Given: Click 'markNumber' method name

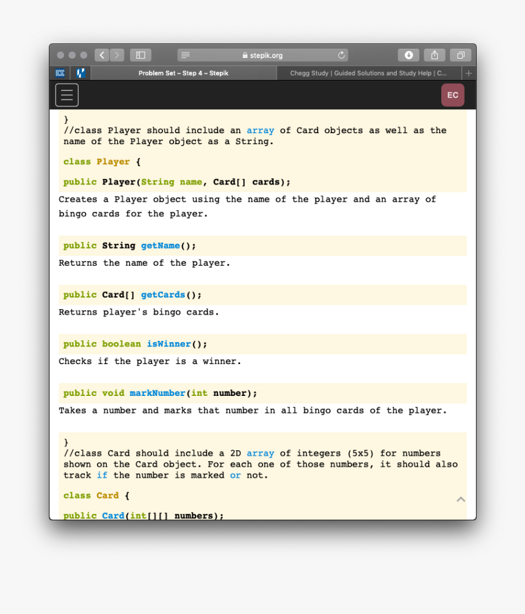Looking at the screenshot, I should [157, 393].
